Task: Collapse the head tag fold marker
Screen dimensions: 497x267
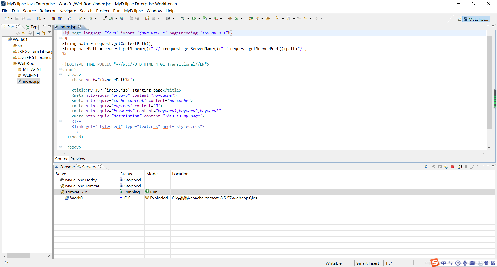Action: [60, 74]
